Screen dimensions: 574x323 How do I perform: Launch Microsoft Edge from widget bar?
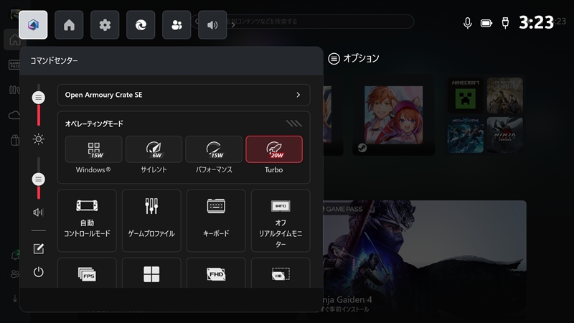click(x=141, y=25)
